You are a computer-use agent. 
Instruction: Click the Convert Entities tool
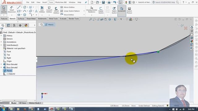tap(49, 10)
